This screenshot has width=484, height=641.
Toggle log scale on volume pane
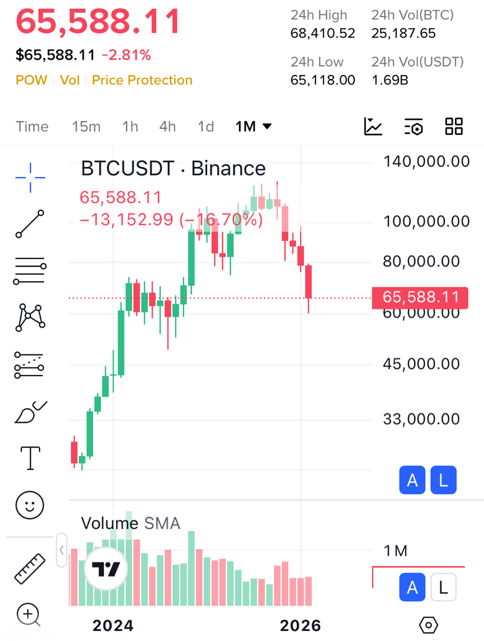443,587
